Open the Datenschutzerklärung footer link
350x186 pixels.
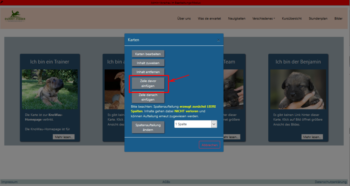coord(330,182)
